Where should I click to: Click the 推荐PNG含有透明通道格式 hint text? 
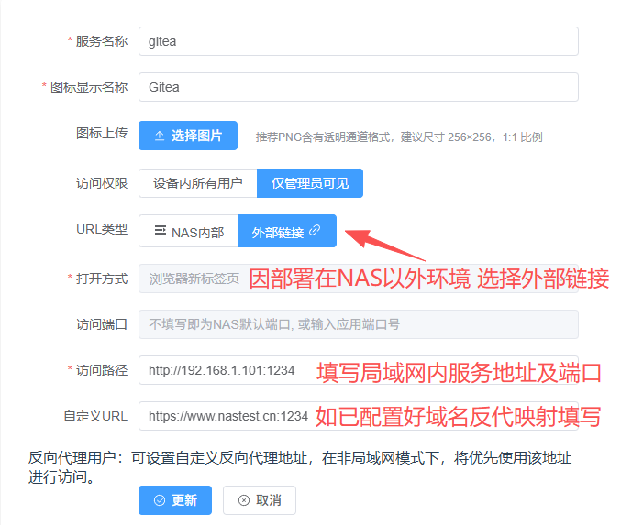coord(399,137)
